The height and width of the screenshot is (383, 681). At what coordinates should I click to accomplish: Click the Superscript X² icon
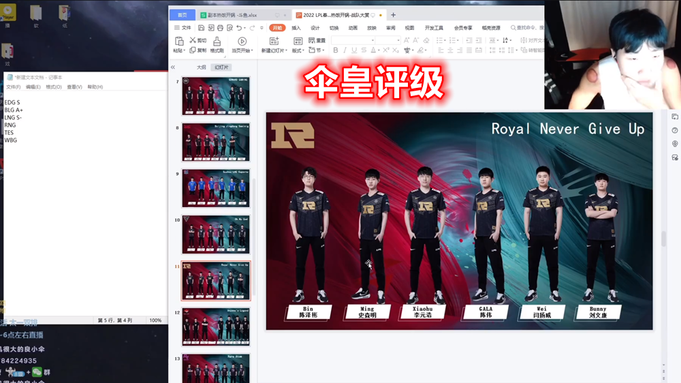tap(385, 50)
